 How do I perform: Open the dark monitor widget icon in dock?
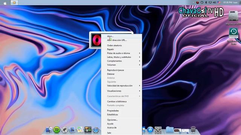88,130
